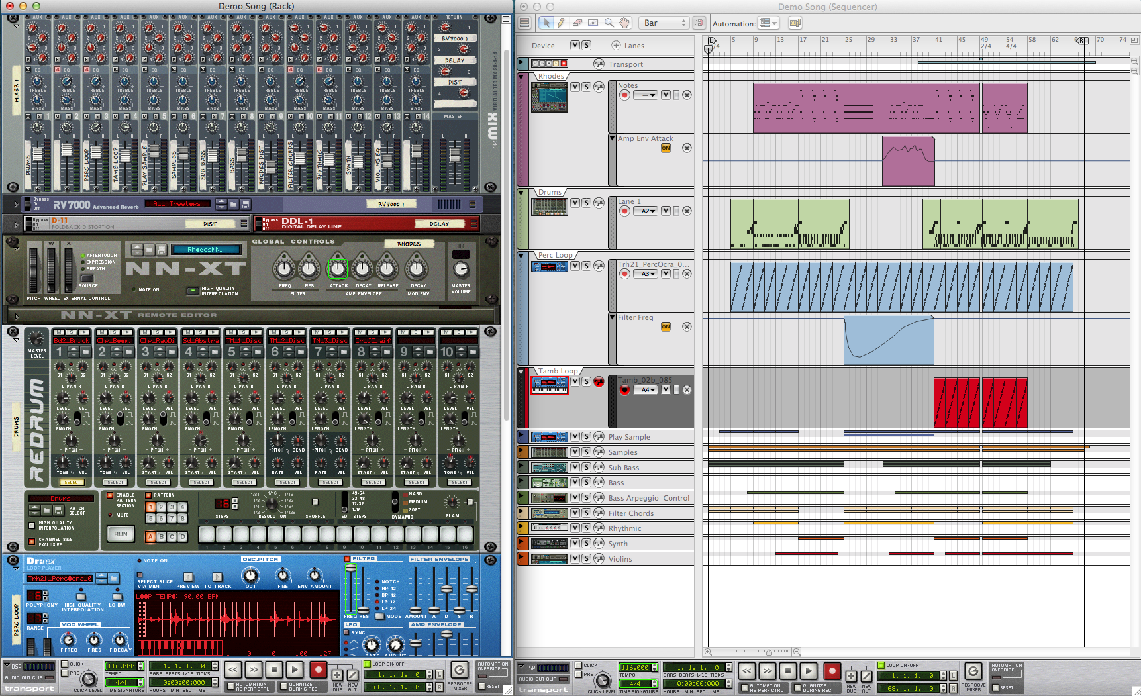1141x696 pixels.
Task: Select the Pencil tool in the sequencer toolbar
Action: point(562,22)
